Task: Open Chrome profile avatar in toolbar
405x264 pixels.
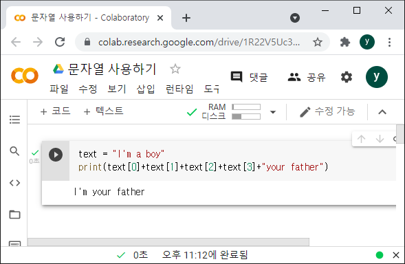Action: click(x=367, y=42)
